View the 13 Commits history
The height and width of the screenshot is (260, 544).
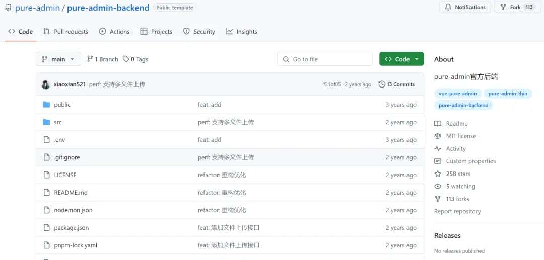[x=396, y=84]
